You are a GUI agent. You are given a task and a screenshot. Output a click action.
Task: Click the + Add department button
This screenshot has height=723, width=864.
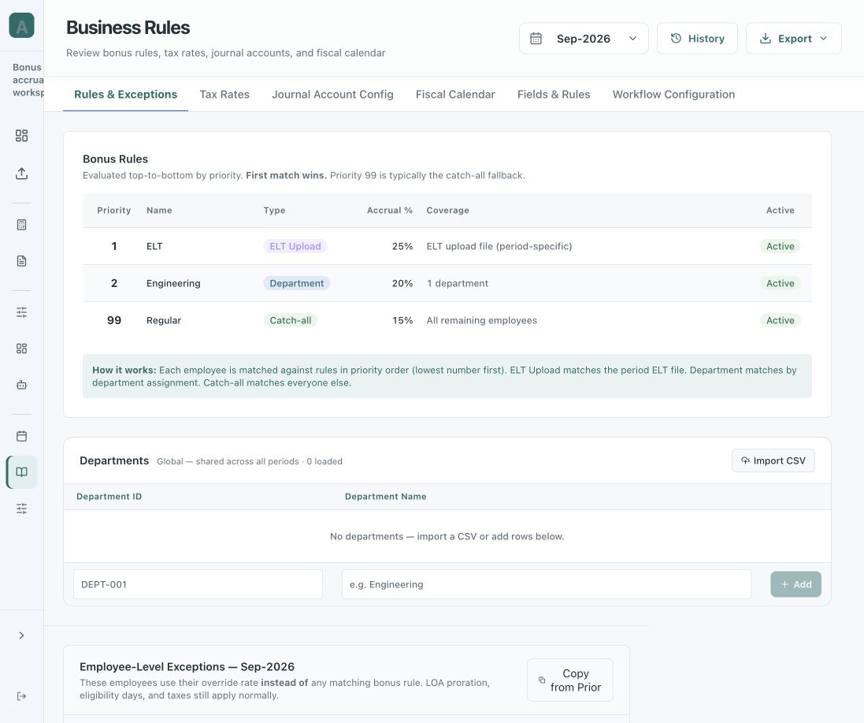coord(795,584)
